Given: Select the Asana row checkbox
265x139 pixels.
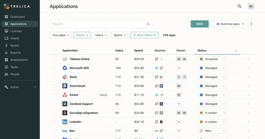Looking at the screenshot, I should click(54, 95).
